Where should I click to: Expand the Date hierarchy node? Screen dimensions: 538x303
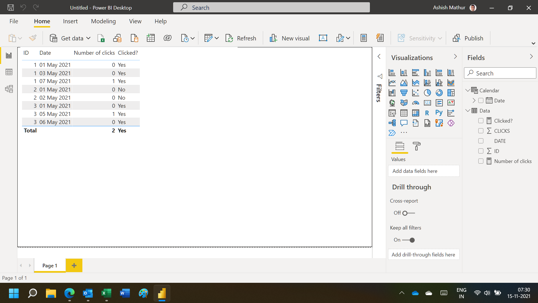pyautogui.click(x=474, y=100)
